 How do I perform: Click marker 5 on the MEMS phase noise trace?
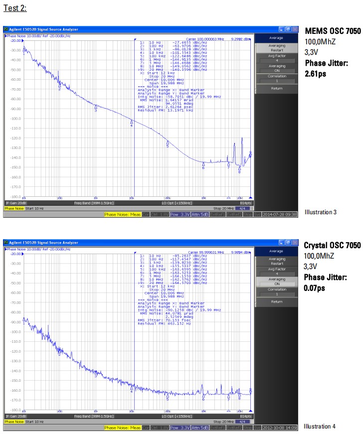pos(168,144)
